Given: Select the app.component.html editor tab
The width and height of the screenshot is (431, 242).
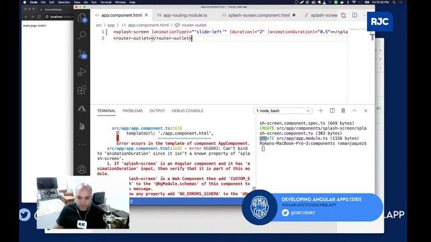Looking at the screenshot, I should [x=121, y=15].
